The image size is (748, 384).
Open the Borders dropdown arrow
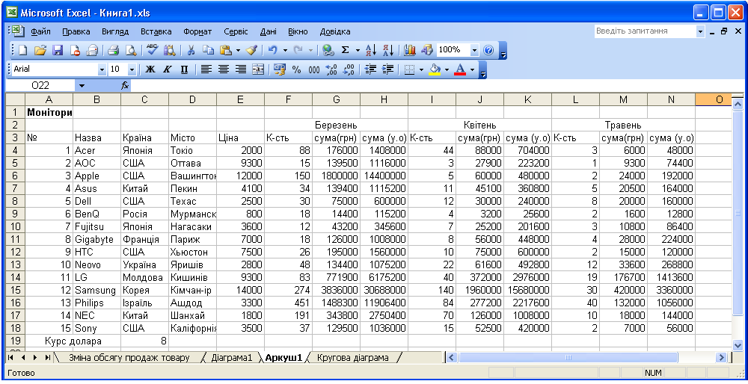coord(421,69)
